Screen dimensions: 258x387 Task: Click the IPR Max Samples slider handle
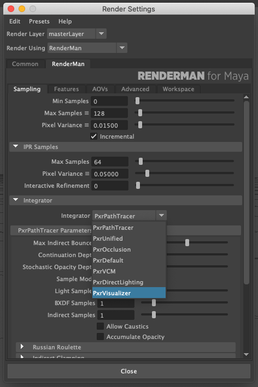point(140,162)
